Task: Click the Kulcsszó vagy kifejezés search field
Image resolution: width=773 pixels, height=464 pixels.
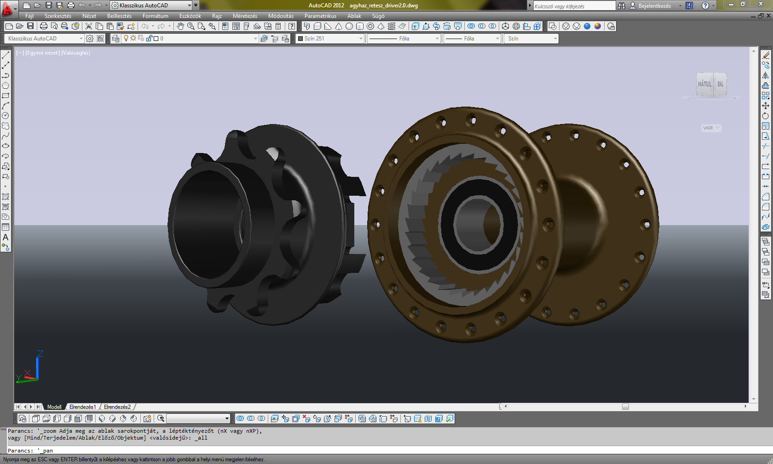Action: (573, 6)
